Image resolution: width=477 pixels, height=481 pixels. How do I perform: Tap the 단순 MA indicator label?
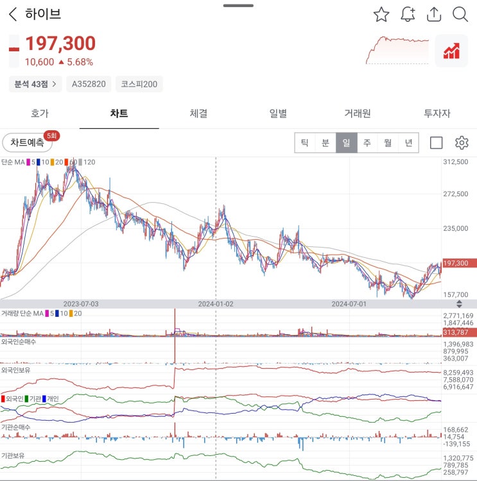click(13, 162)
